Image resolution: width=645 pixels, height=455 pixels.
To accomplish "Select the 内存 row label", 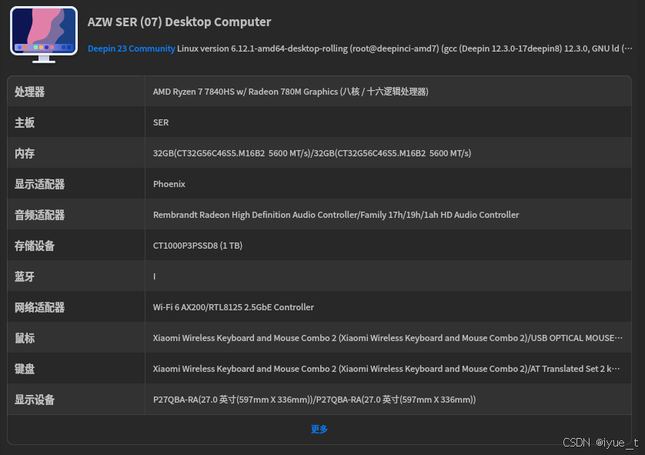I will 25,153.
